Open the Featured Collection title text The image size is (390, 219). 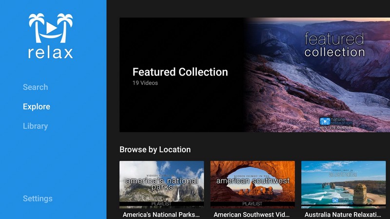[x=180, y=72]
